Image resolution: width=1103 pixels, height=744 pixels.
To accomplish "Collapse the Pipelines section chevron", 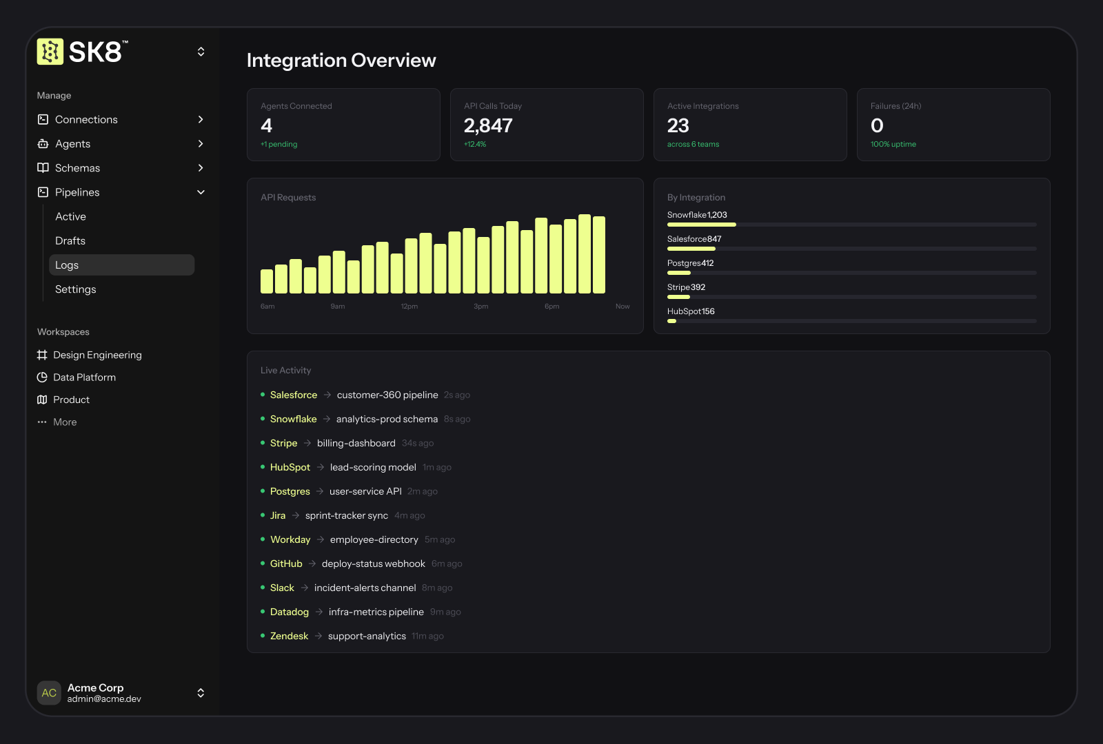I will coord(201,192).
